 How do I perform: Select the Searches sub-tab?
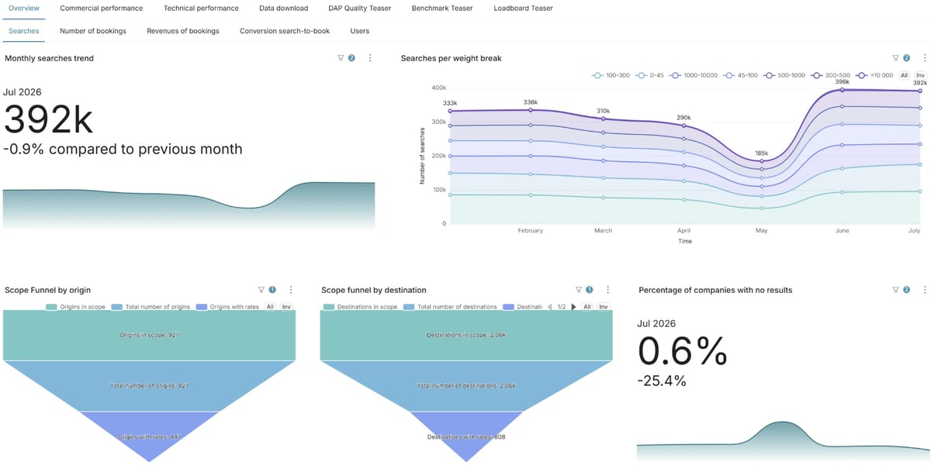[23, 31]
